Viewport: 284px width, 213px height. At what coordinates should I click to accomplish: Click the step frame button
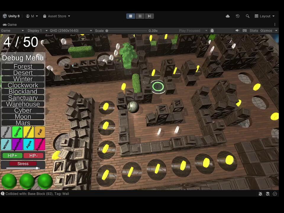click(x=149, y=16)
